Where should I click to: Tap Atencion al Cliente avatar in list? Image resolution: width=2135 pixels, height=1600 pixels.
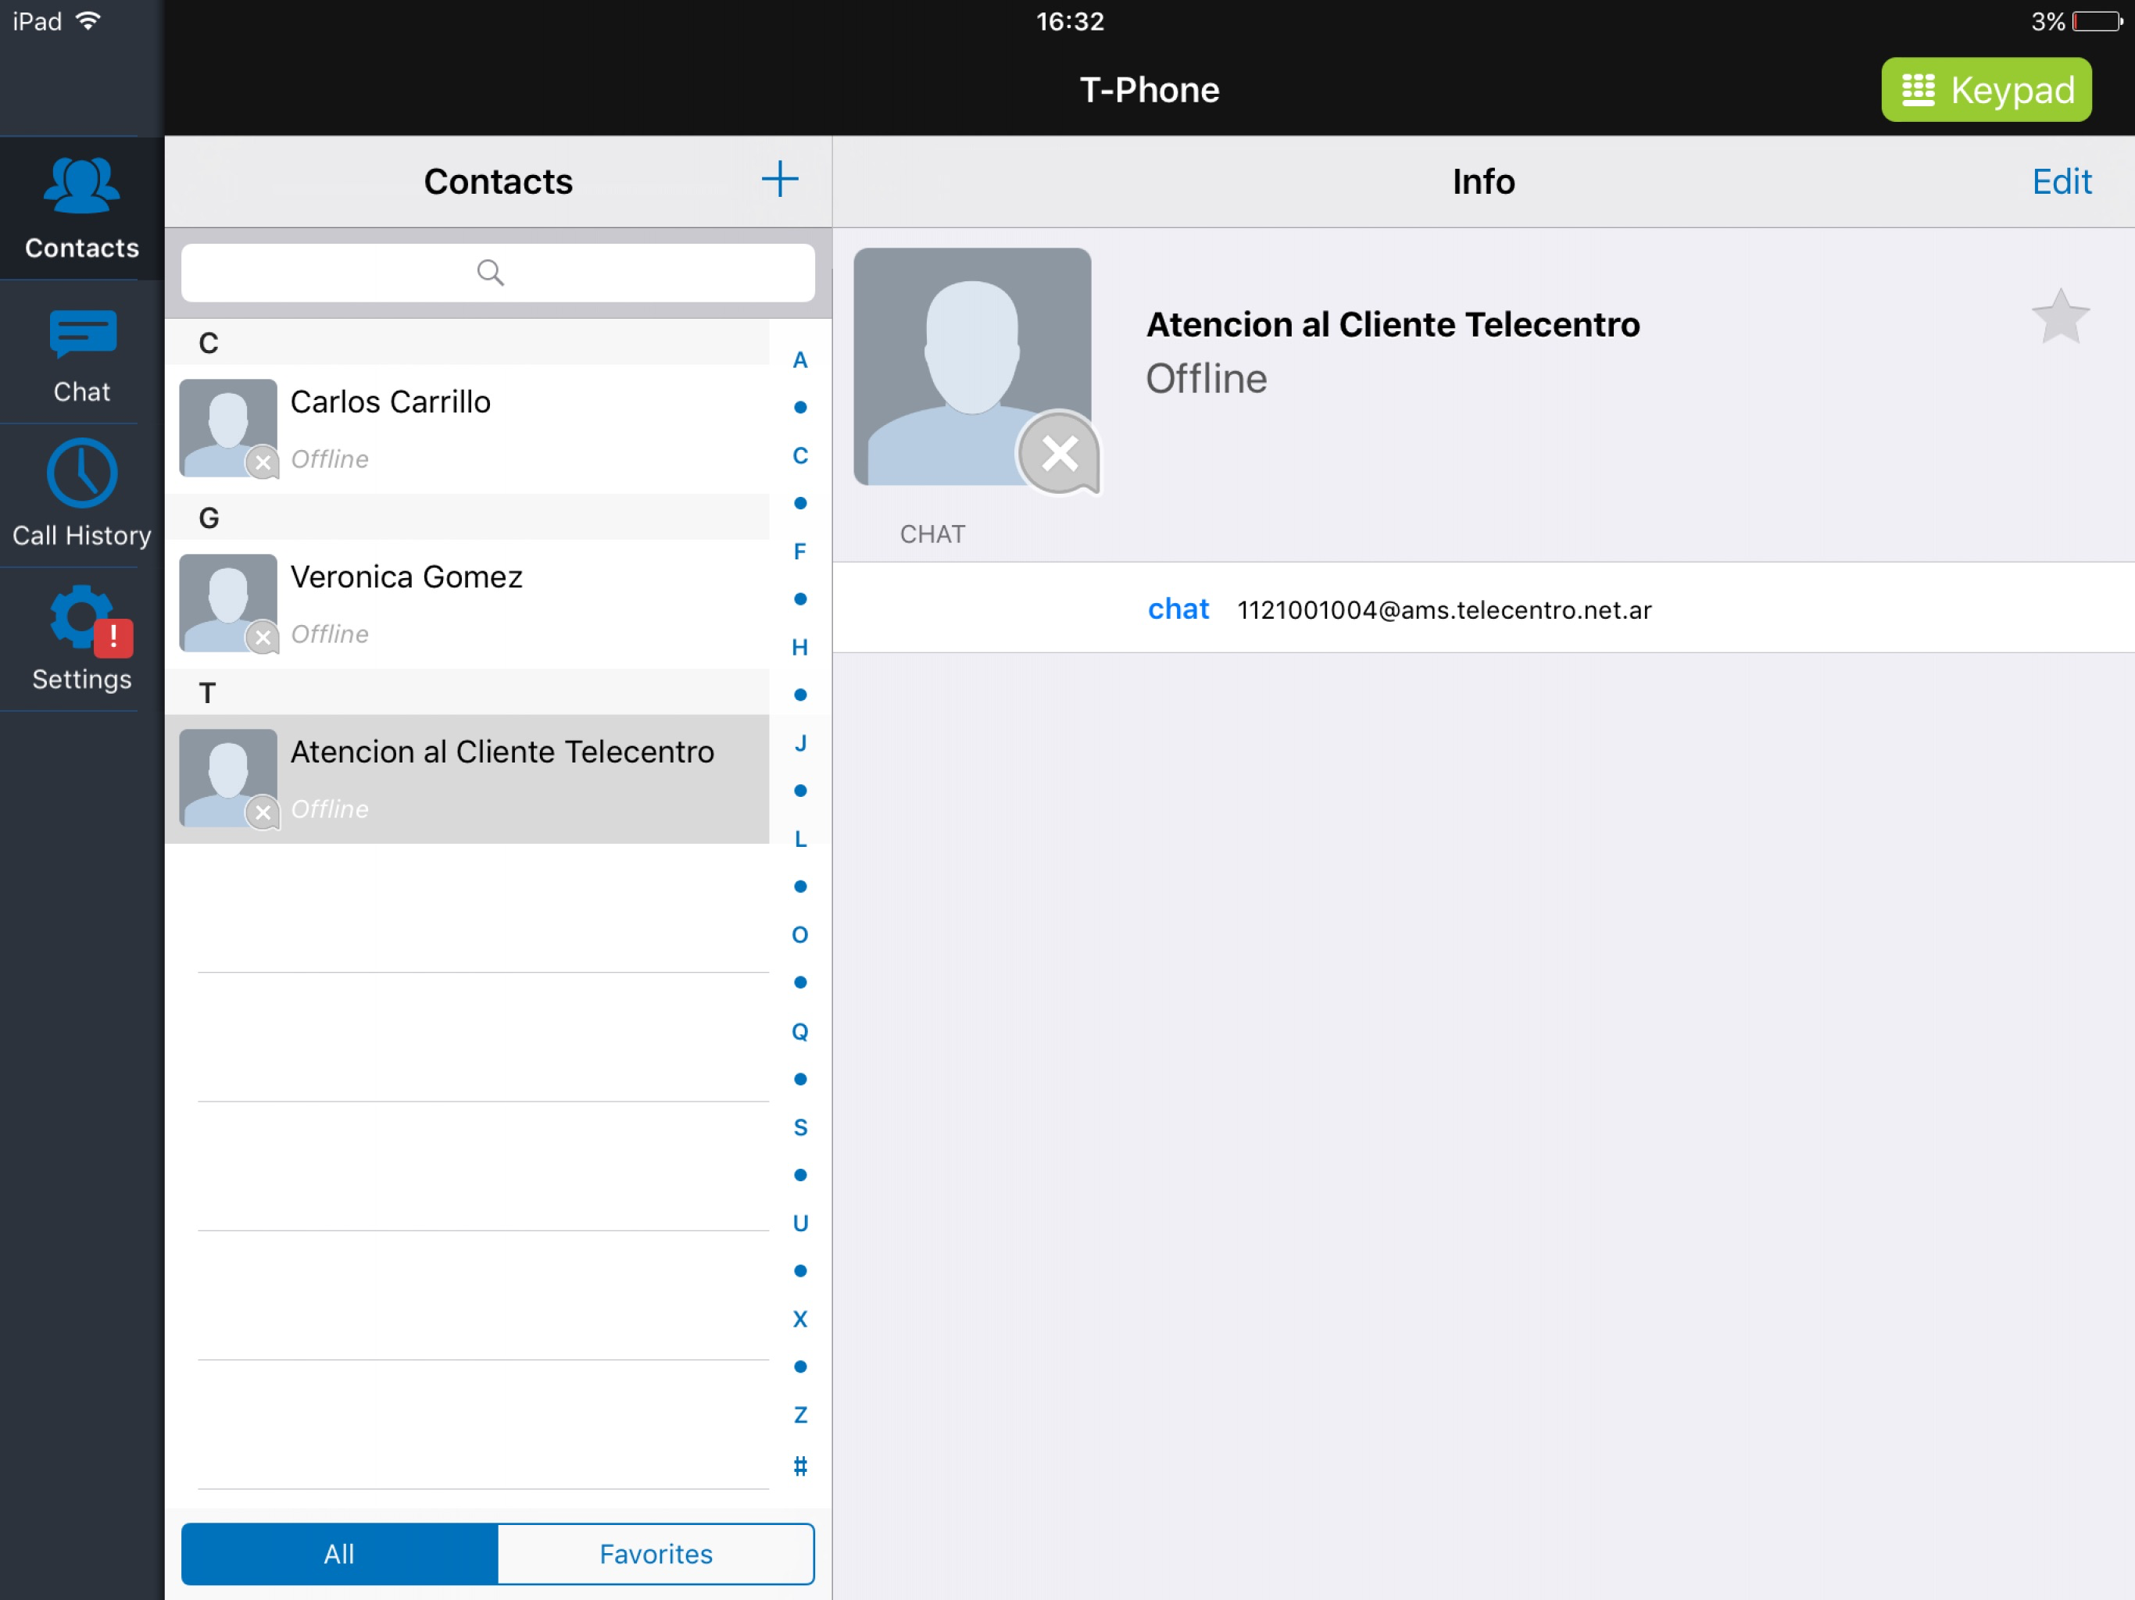coord(229,778)
